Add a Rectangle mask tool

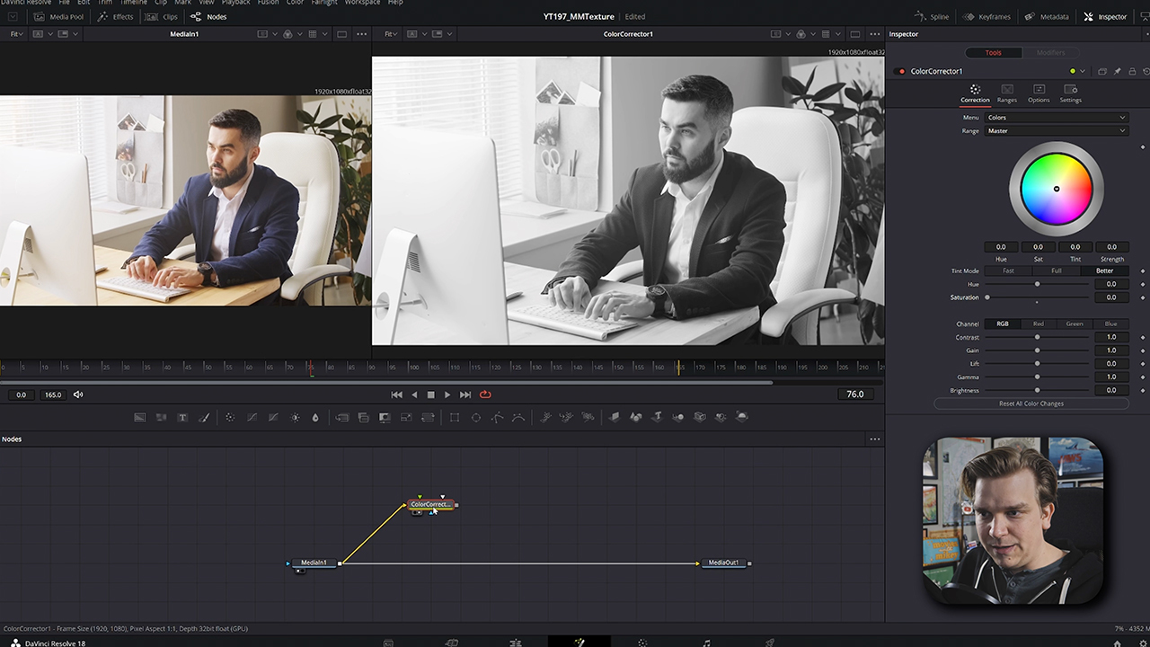[x=455, y=417]
